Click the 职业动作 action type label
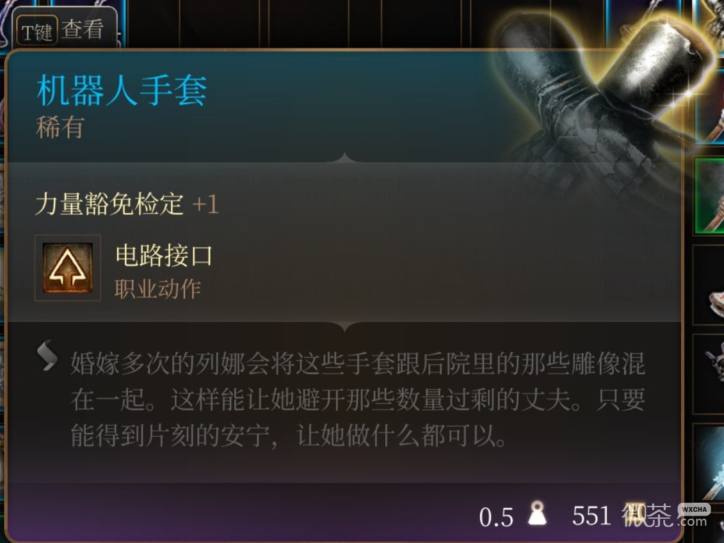The width and height of the screenshot is (724, 543). [x=157, y=289]
